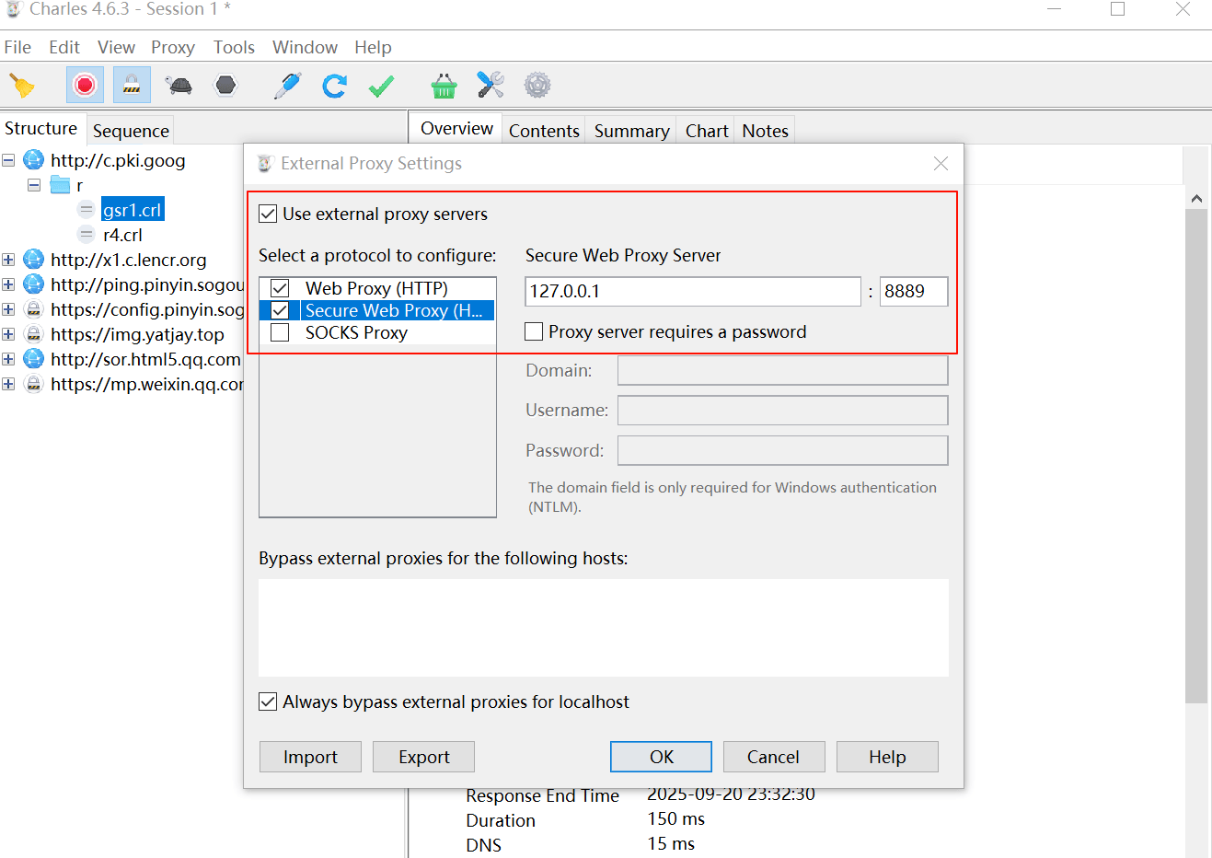Viewport: 1212px width, 858px height.
Task: Expand the http://sor.html5.qq.com node
Action: (x=8, y=359)
